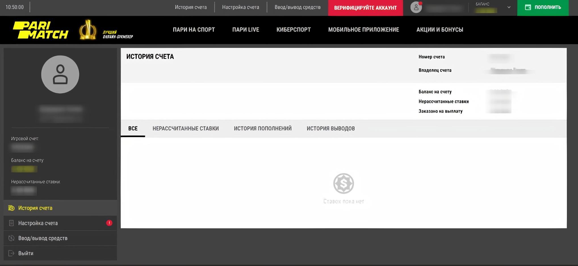Switch to История выводов tab

click(331, 128)
